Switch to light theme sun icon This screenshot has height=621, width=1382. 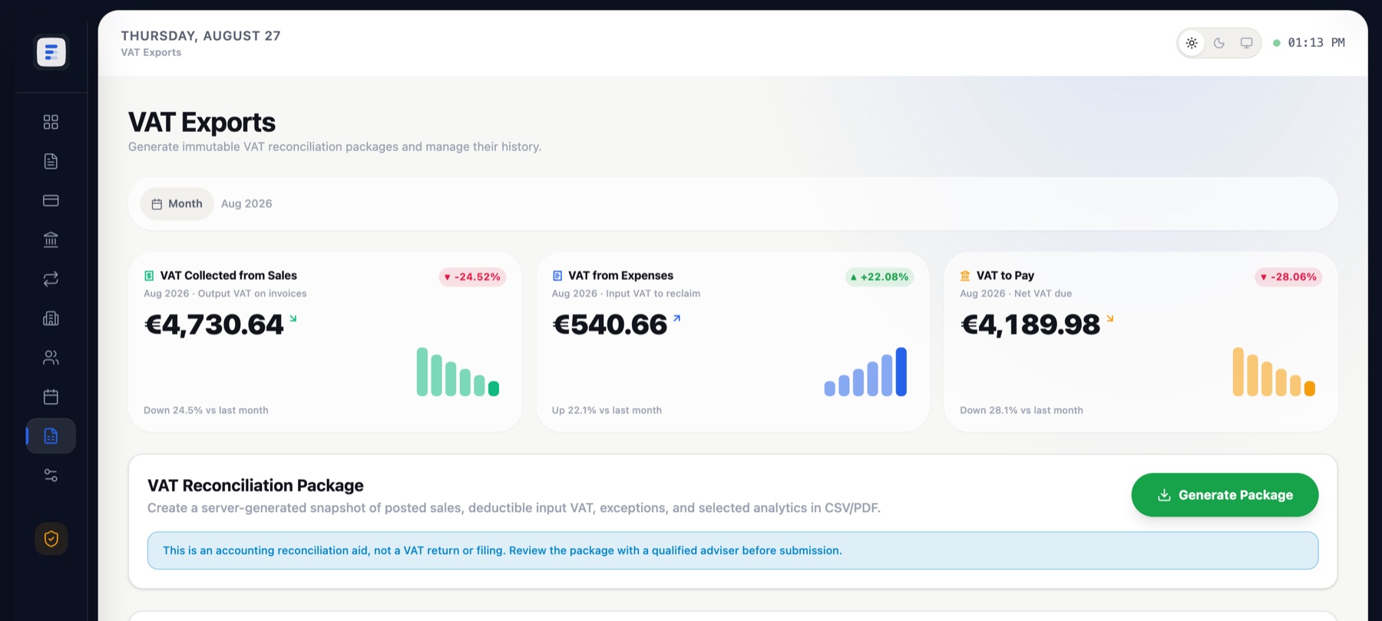pyautogui.click(x=1192, y=43)
